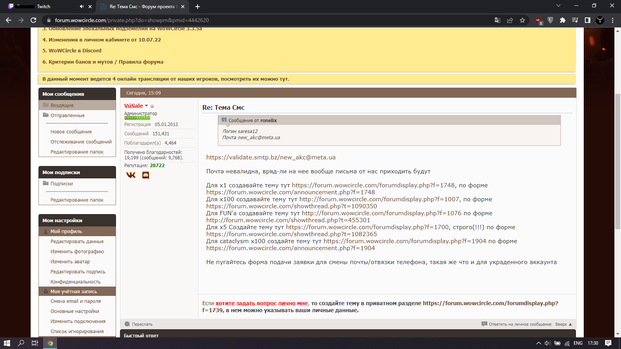Viewport: 621px width, 349px height.
Task: View site info via the padlock icon
Action: [49, 20]
